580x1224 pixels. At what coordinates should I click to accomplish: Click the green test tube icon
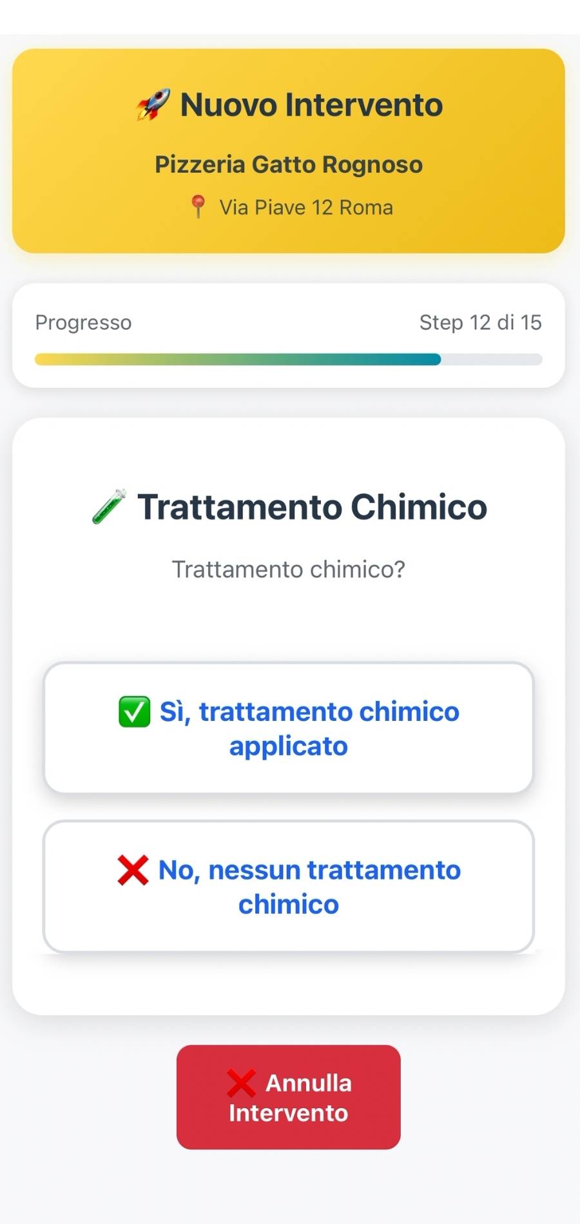click(x=109, y=506)
